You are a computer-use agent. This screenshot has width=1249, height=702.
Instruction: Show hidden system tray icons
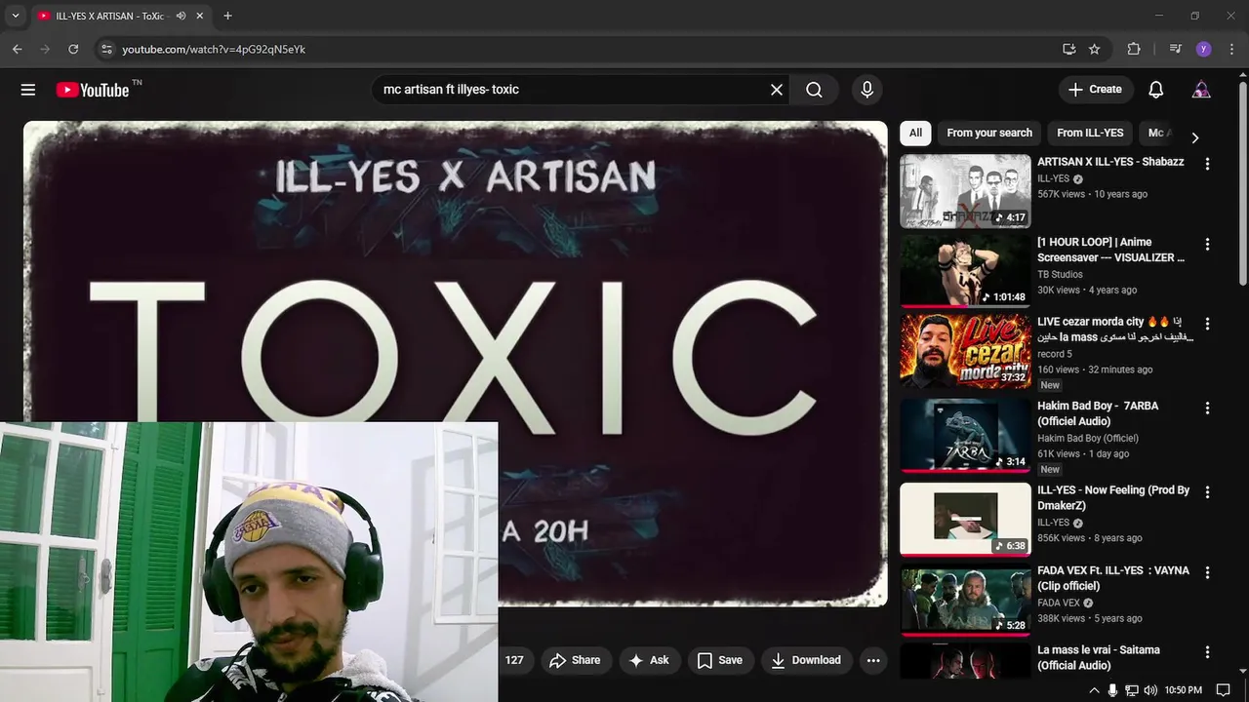click(x=1094, y=690)
